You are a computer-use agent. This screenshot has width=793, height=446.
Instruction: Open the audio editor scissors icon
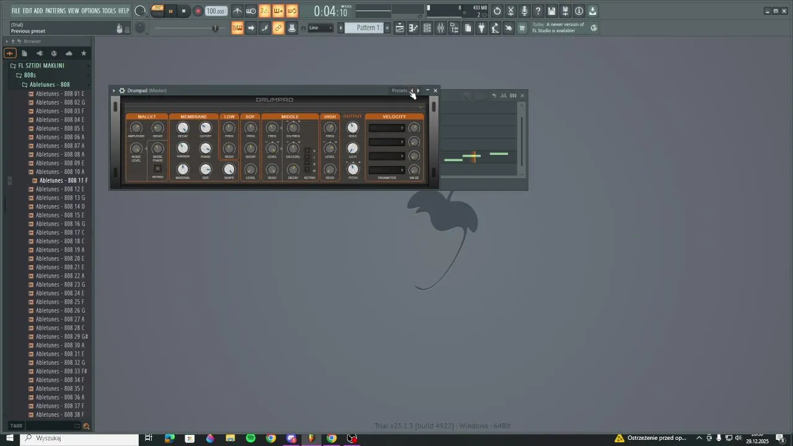click(510, 11)
